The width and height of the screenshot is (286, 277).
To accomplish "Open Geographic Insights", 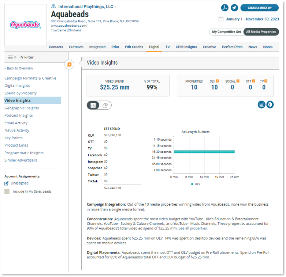I will click(22, 108).
